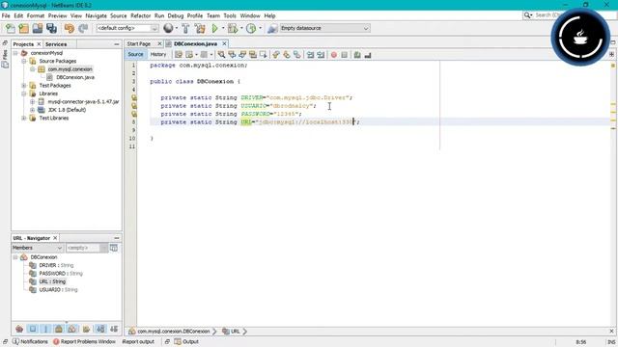Open dropdown arrow next to Run Project
Screen dimensions: 618x347
tap(223, 28)
